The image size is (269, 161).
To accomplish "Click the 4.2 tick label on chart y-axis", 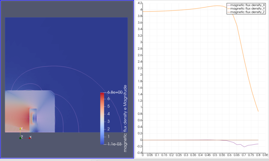I will pyautogui.click(x=140, y=3).
